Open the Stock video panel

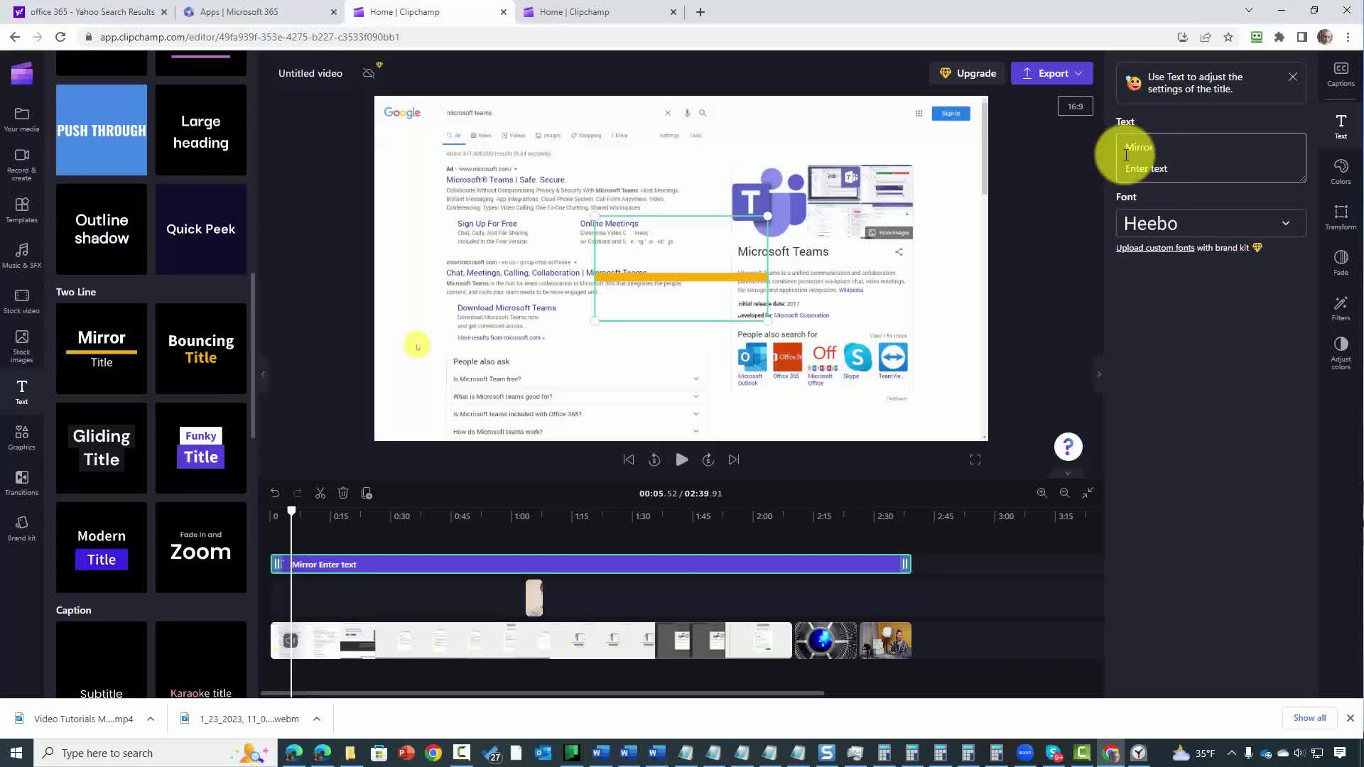21,301
